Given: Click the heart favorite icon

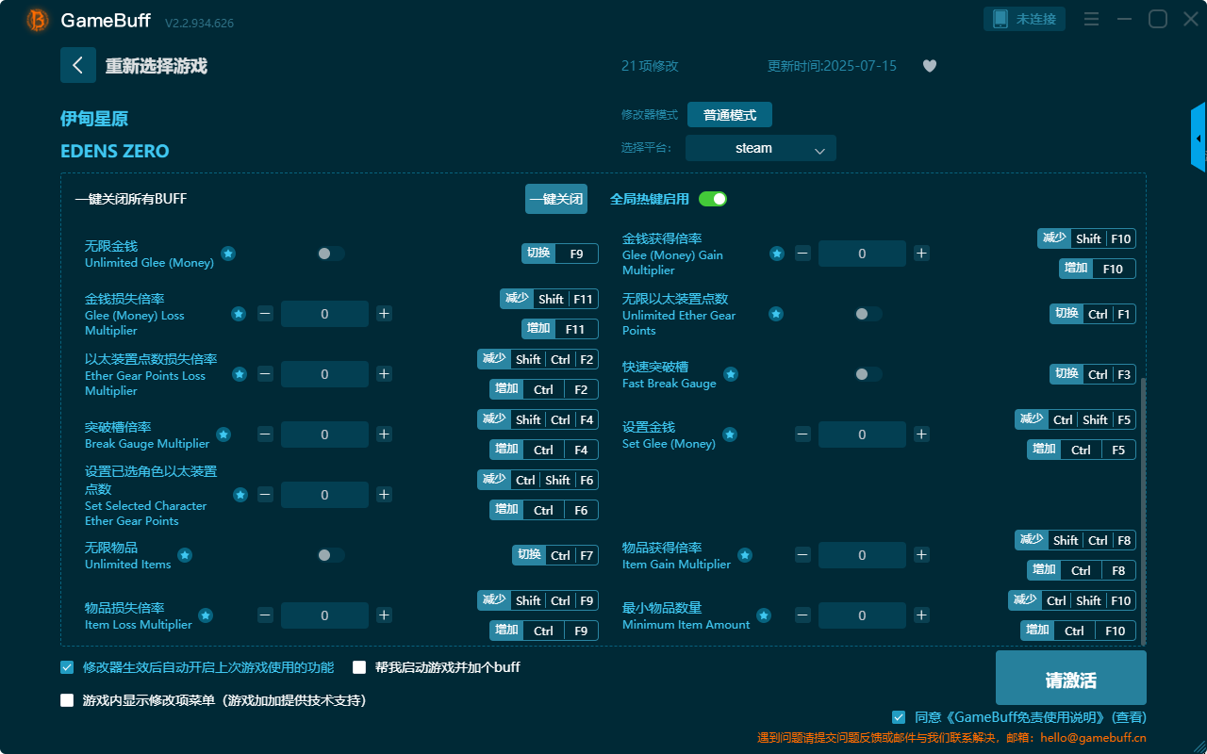Looking at the screenshot, I should tap(930, 66).
